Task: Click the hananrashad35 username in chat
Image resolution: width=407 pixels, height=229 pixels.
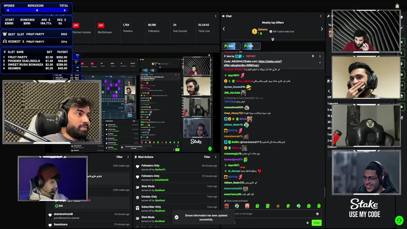Action: 233,189
